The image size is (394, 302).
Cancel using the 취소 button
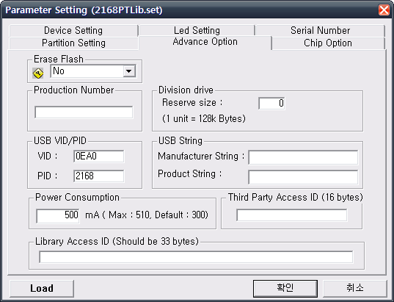(x=354, y=289)
